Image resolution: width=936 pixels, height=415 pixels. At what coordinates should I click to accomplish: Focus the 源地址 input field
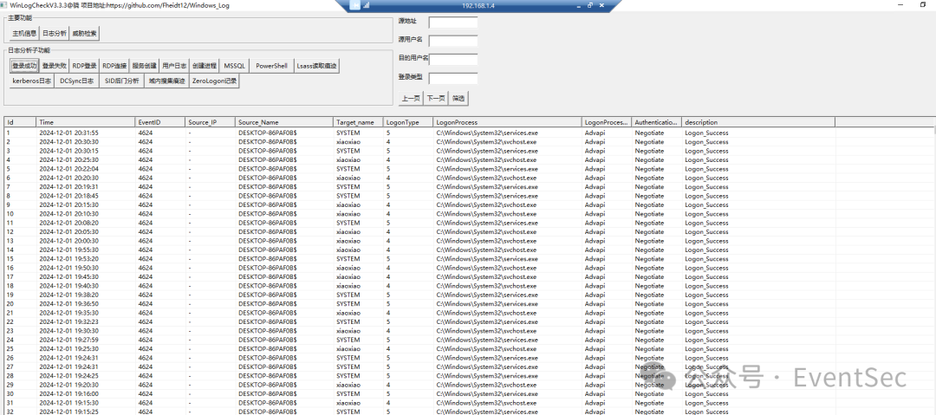[x=452, y=22]
